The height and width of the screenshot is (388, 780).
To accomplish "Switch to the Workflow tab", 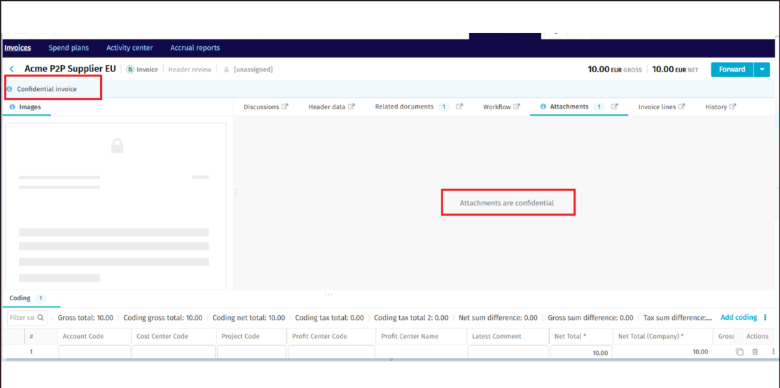I will (x=496, y=106).
